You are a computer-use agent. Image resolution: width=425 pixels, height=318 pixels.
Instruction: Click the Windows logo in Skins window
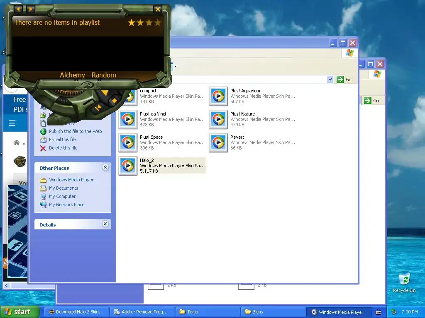click(x=349, y=53)
